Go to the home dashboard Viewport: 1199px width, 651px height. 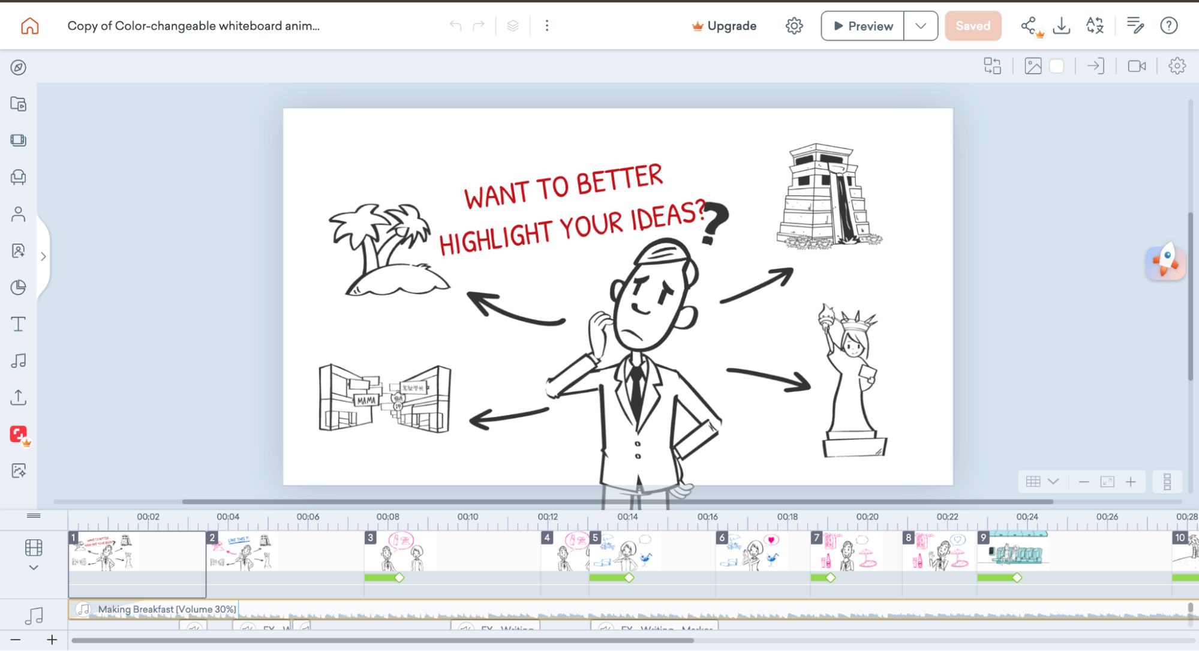pos(29,26)
